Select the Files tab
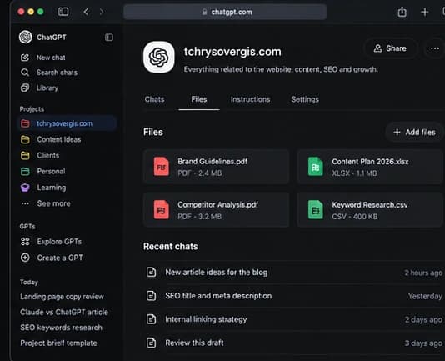 tap(199, 99)
